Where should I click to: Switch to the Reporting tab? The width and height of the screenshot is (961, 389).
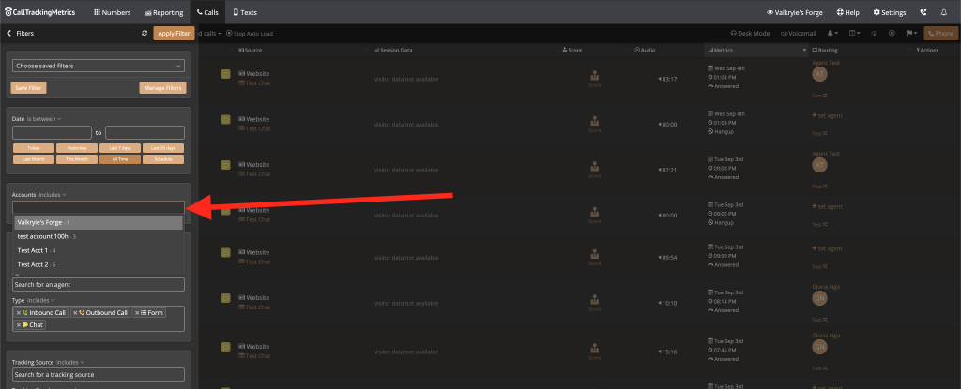163,12
